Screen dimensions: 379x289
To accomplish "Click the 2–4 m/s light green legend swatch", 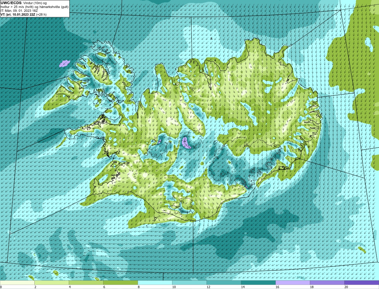I will click(52, 283).
